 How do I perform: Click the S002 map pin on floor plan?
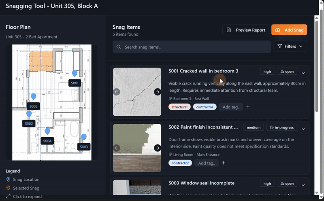(29, 114)
